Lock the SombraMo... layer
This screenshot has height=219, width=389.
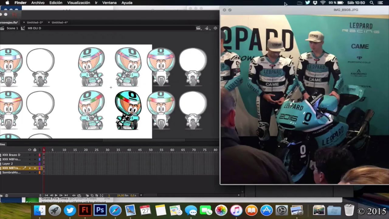35,172
